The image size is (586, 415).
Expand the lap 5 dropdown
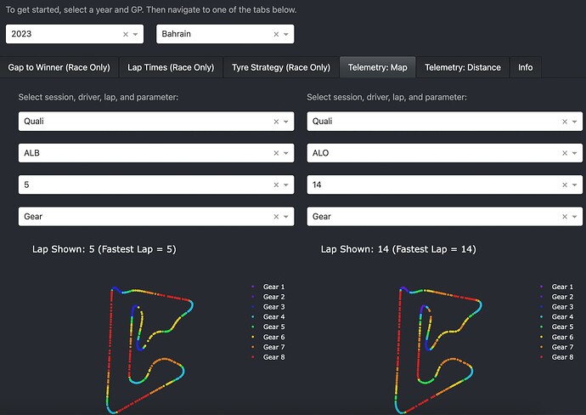pyautogui.click(x=286, y=185)
